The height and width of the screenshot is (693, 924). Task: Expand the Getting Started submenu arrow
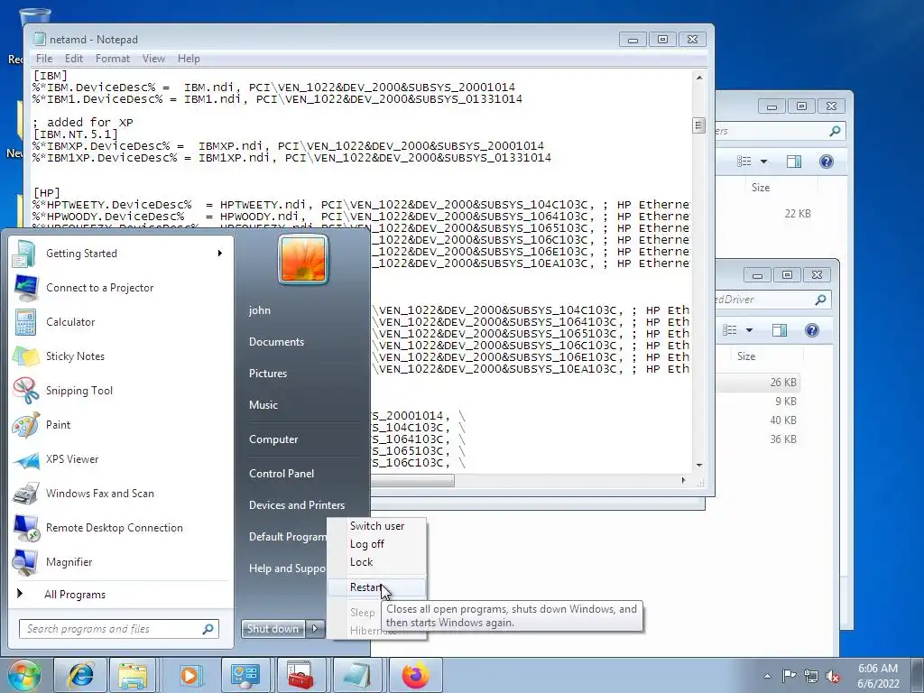220,254
